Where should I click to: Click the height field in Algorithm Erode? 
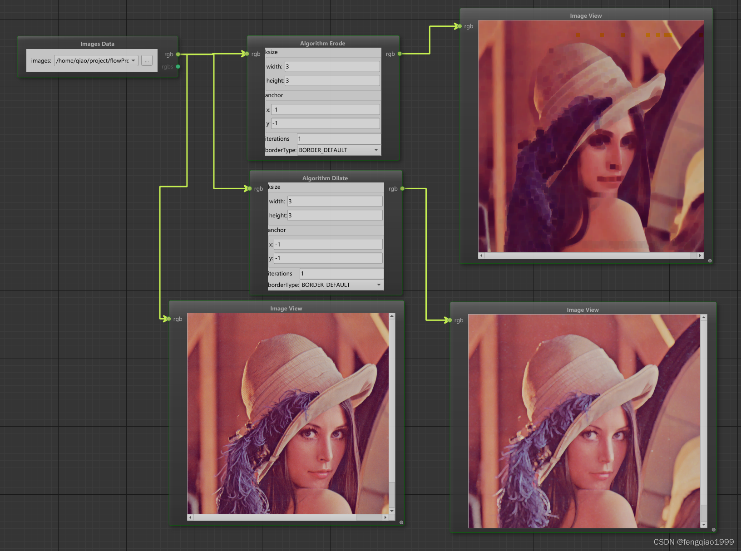click(x=332, y=81)
